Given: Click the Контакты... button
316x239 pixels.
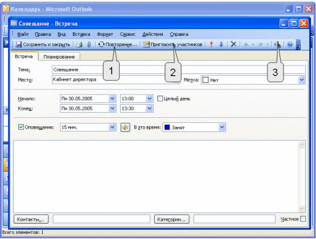Looking at the screenshot, I should pos(31,219).
